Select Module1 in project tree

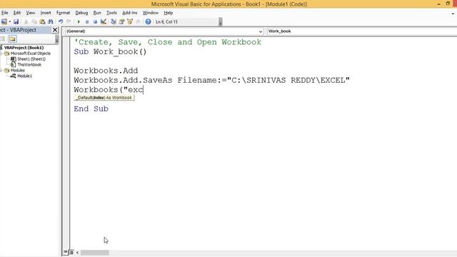24,76
